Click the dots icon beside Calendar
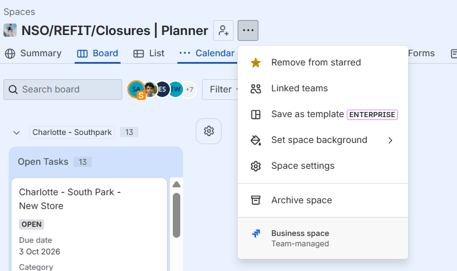Image resolution: width=457 pixels, height=271 pixels. coord(185,53)
